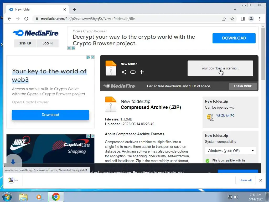Click the copy link icon under New folder
269x202 pixels.
133,72
